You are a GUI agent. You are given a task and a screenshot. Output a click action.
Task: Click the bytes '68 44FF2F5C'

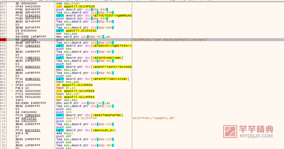coord(26,118)
